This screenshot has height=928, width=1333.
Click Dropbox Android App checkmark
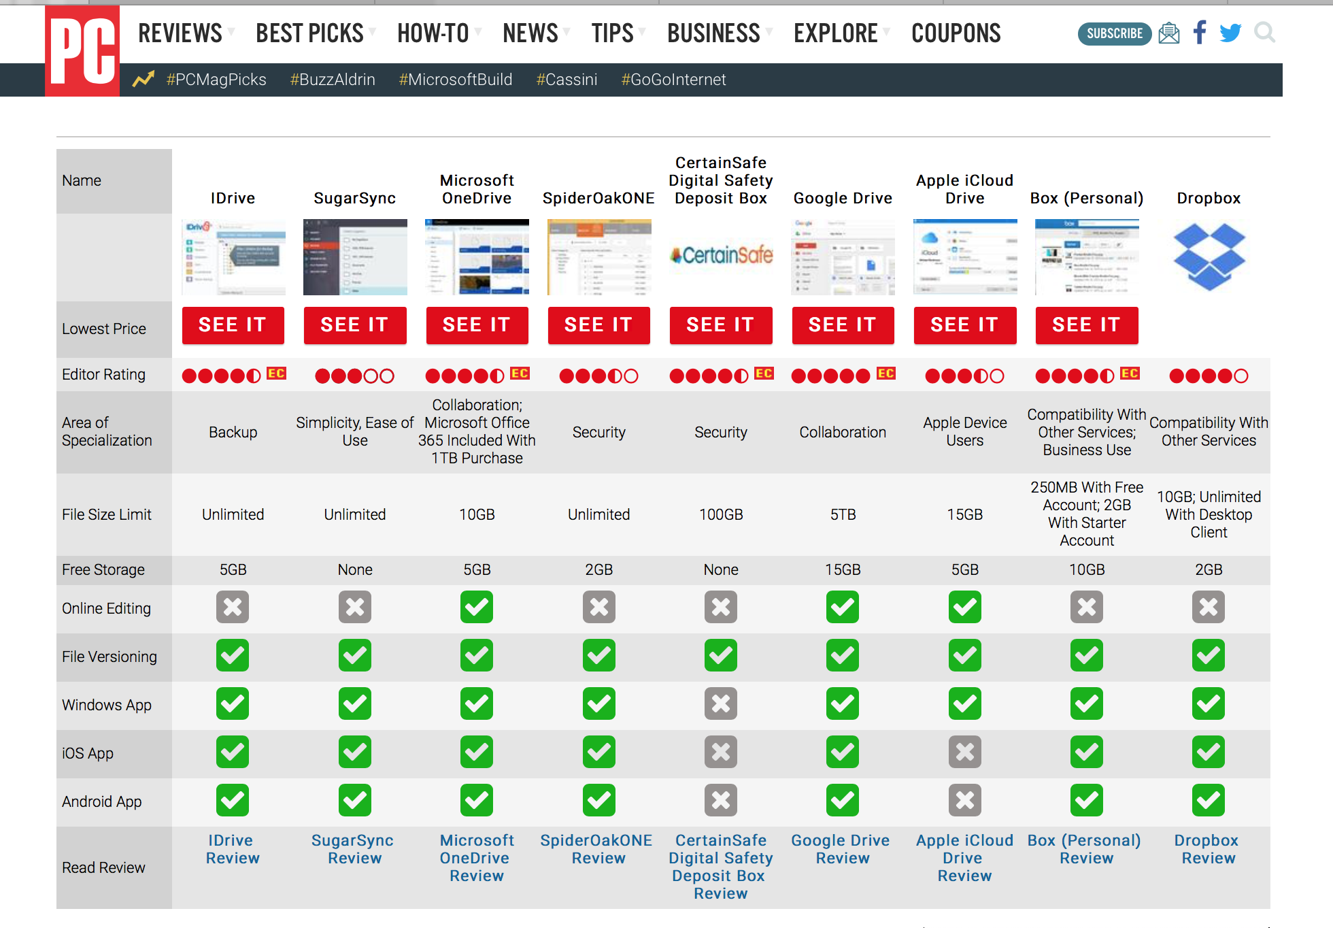point(1209,800)
